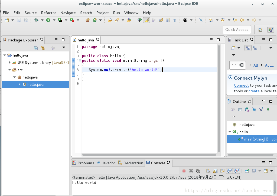Viewport: 277px width, 196px height.
Task: Click the Back navigation arrow
Action: [x=242, y=20]
